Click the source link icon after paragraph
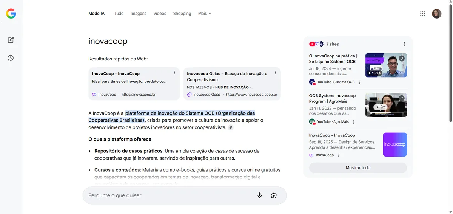The height and width of the screenshot is (214, 453). click(x=231, y=128)
